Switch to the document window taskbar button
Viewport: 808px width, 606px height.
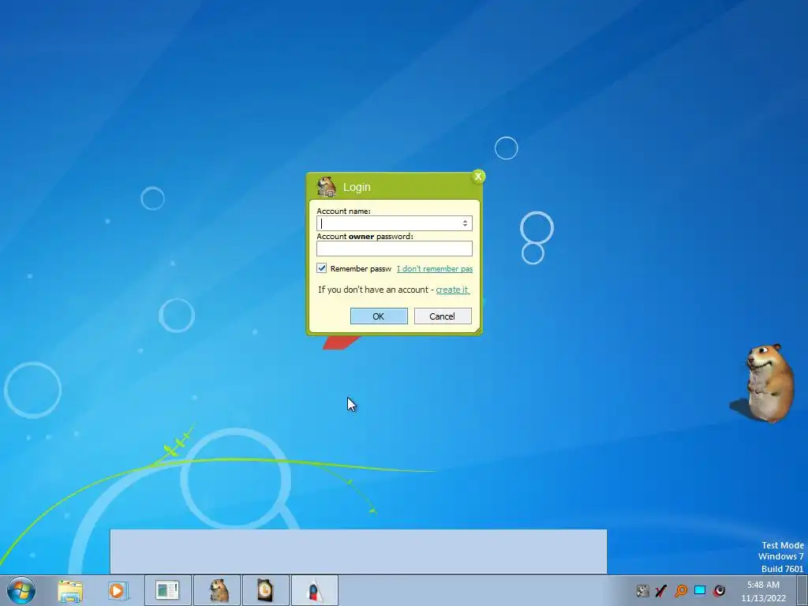pos(167,590)
